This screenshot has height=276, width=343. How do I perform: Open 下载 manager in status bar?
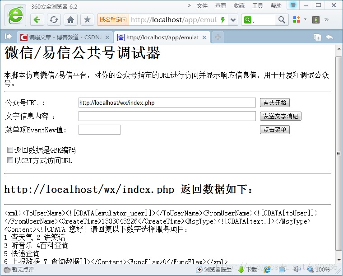(x=247, y=270)
